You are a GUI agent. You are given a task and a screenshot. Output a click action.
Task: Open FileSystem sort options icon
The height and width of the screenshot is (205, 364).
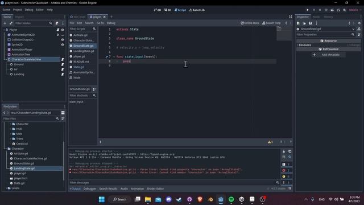pyautogui.click(x=63, y=118)
